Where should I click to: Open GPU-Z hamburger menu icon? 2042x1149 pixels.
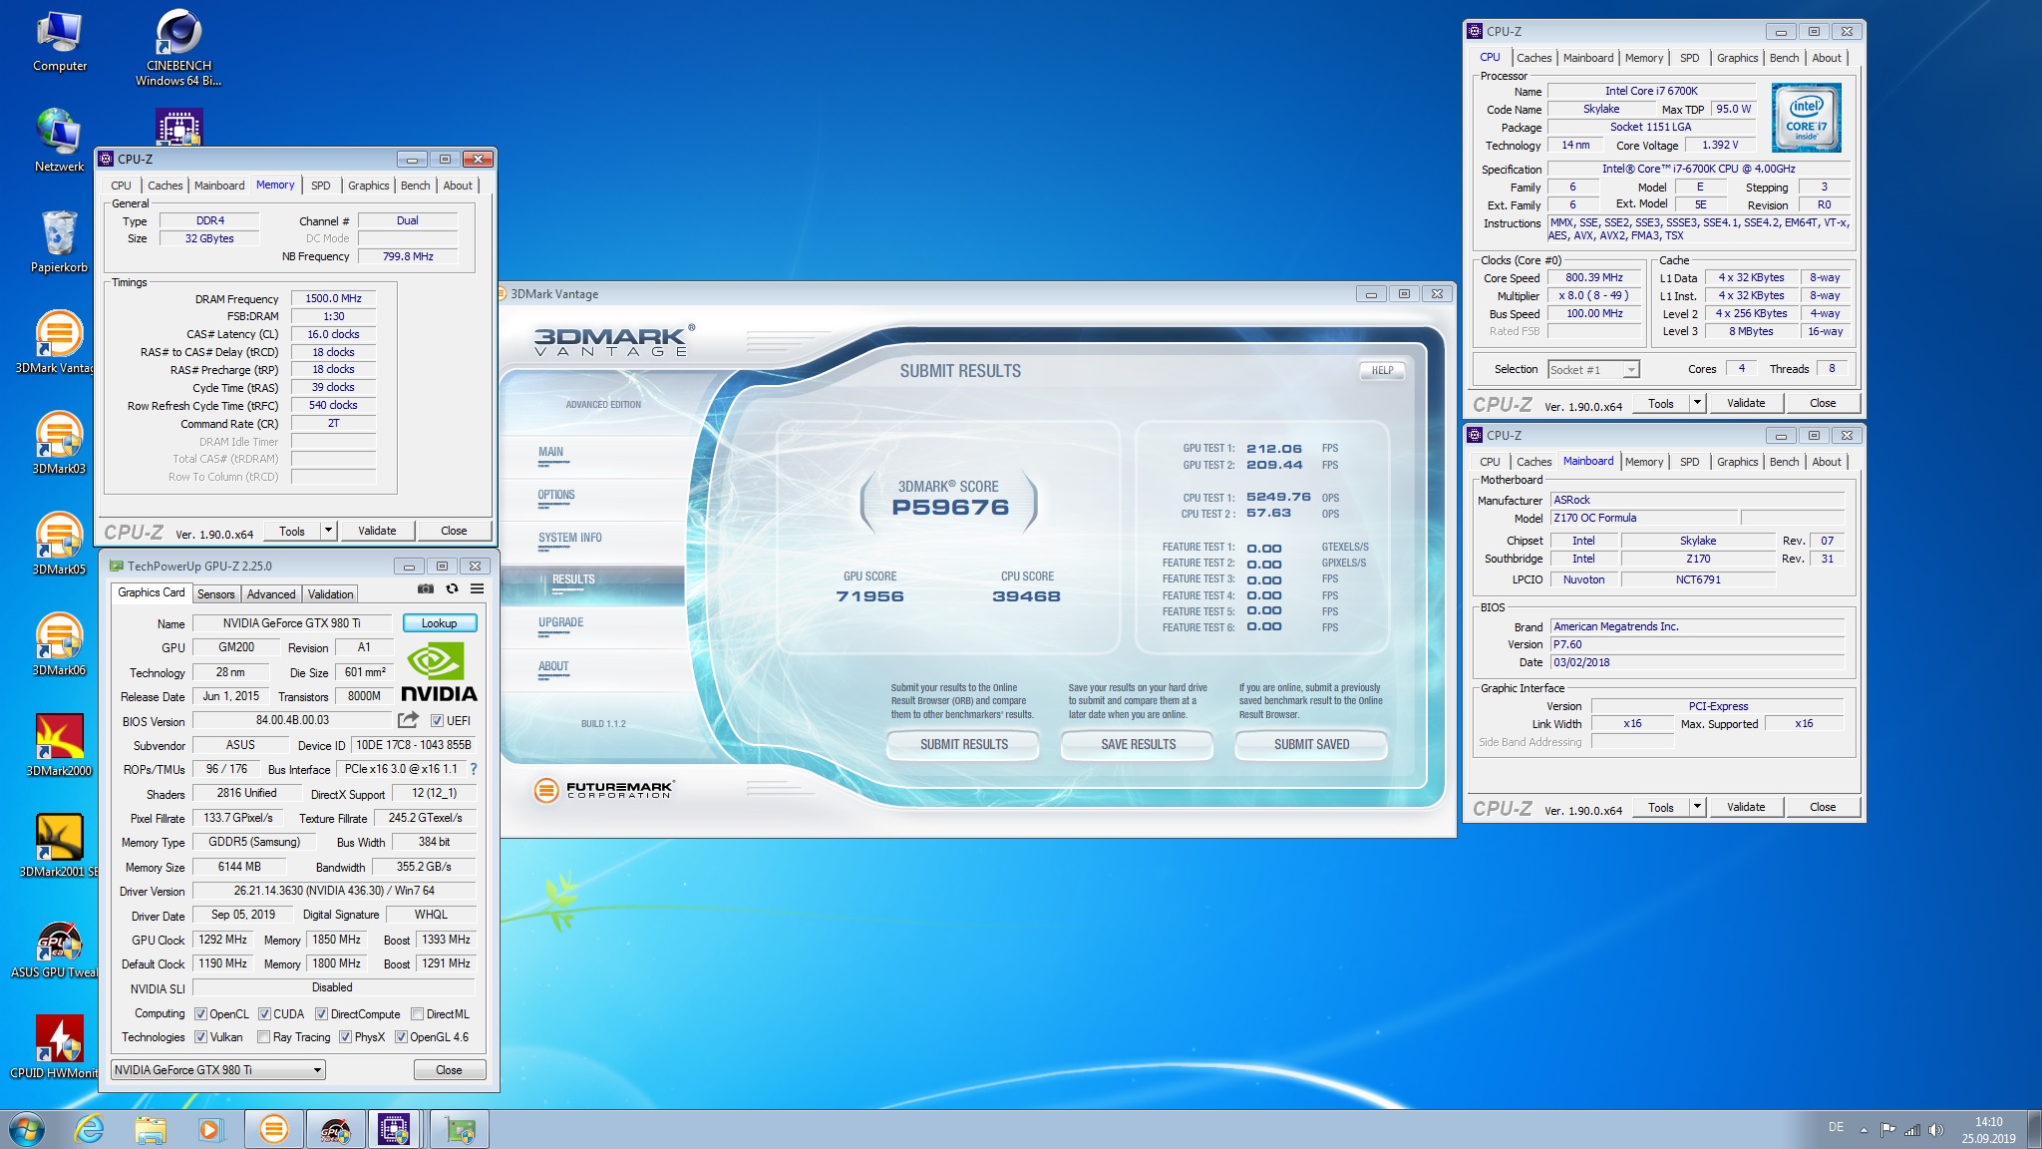(x=478, y=589)
